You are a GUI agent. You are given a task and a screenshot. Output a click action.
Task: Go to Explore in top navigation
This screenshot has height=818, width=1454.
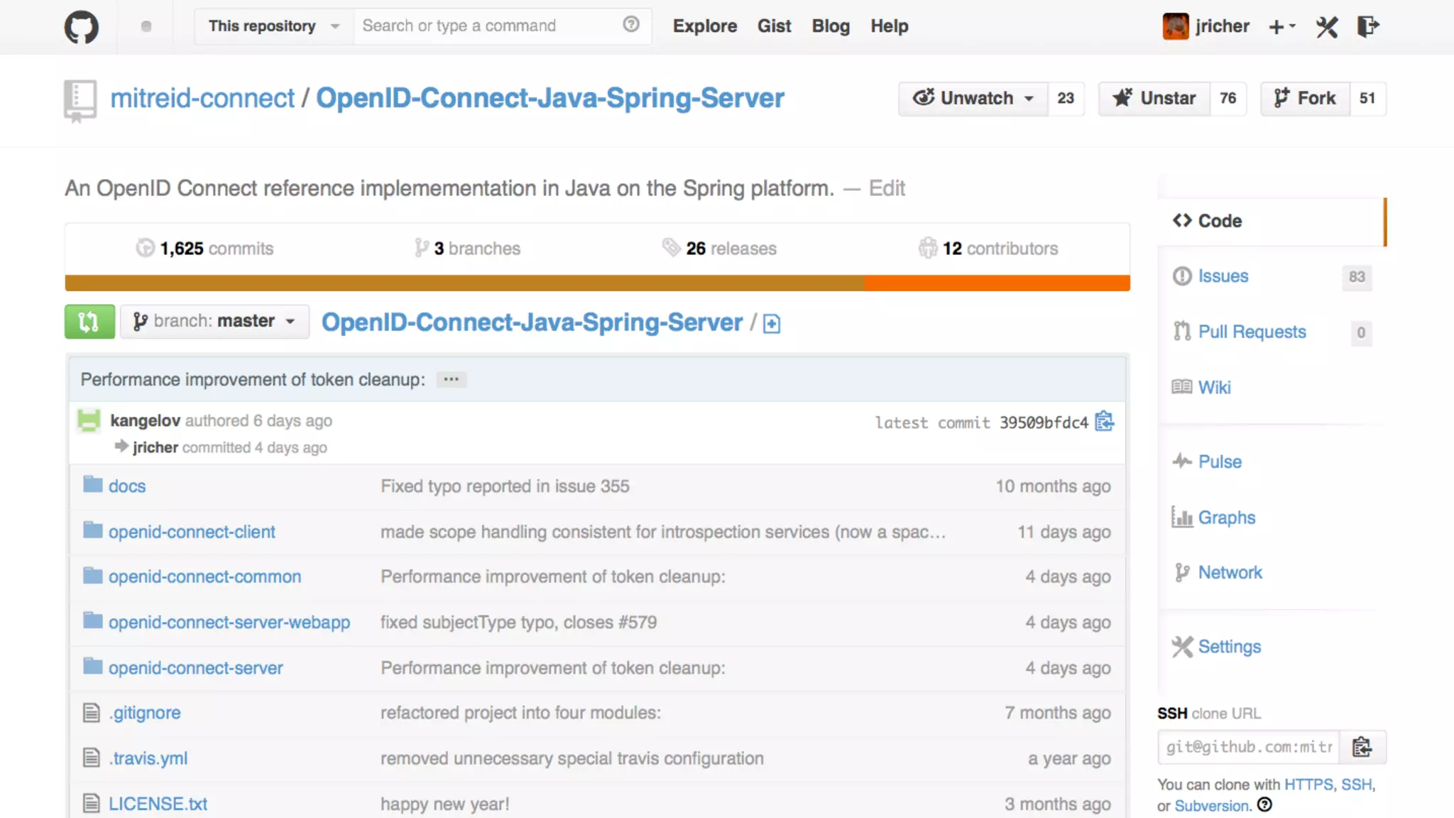click(x=704, y=26)
